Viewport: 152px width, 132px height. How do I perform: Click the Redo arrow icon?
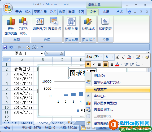point(20,47)
